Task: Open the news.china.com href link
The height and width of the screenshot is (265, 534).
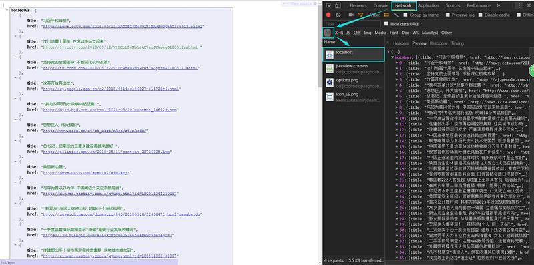Action: pyautogui.click(x=122, y=214)
